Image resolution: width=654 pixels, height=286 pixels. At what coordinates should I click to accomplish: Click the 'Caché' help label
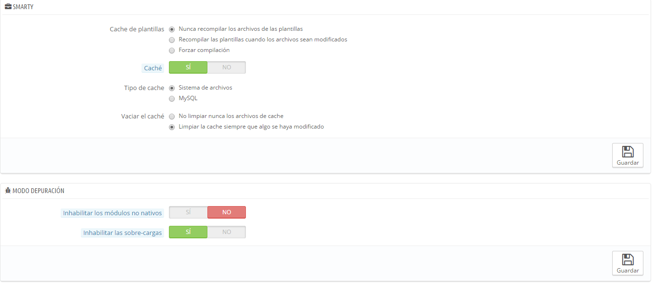pos(153,68)
